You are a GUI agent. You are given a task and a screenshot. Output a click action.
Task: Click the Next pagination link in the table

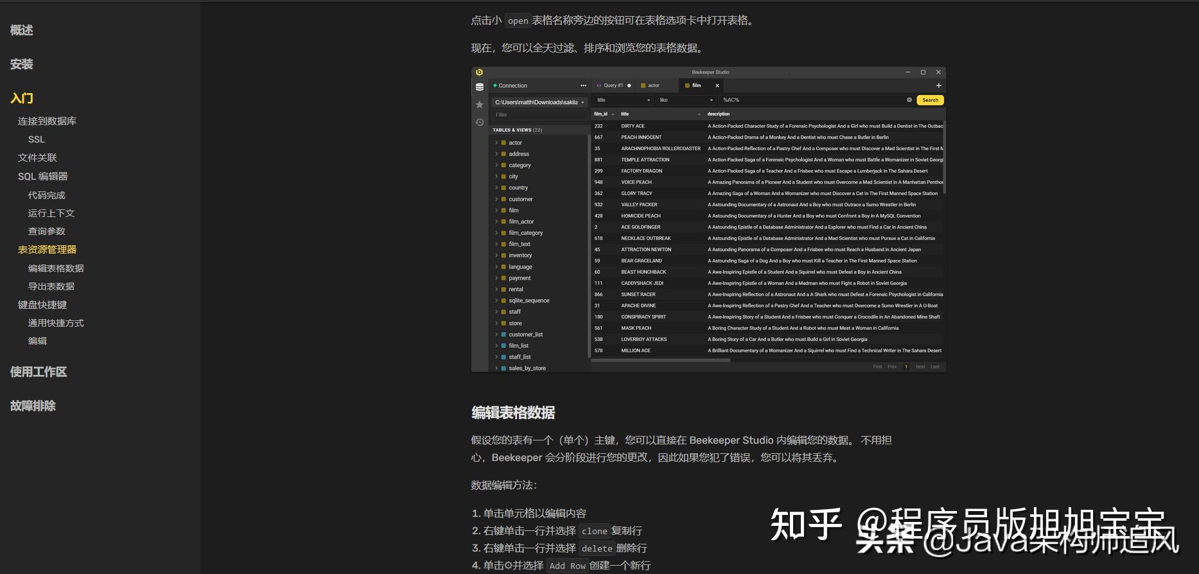click(x=920, y=367)
